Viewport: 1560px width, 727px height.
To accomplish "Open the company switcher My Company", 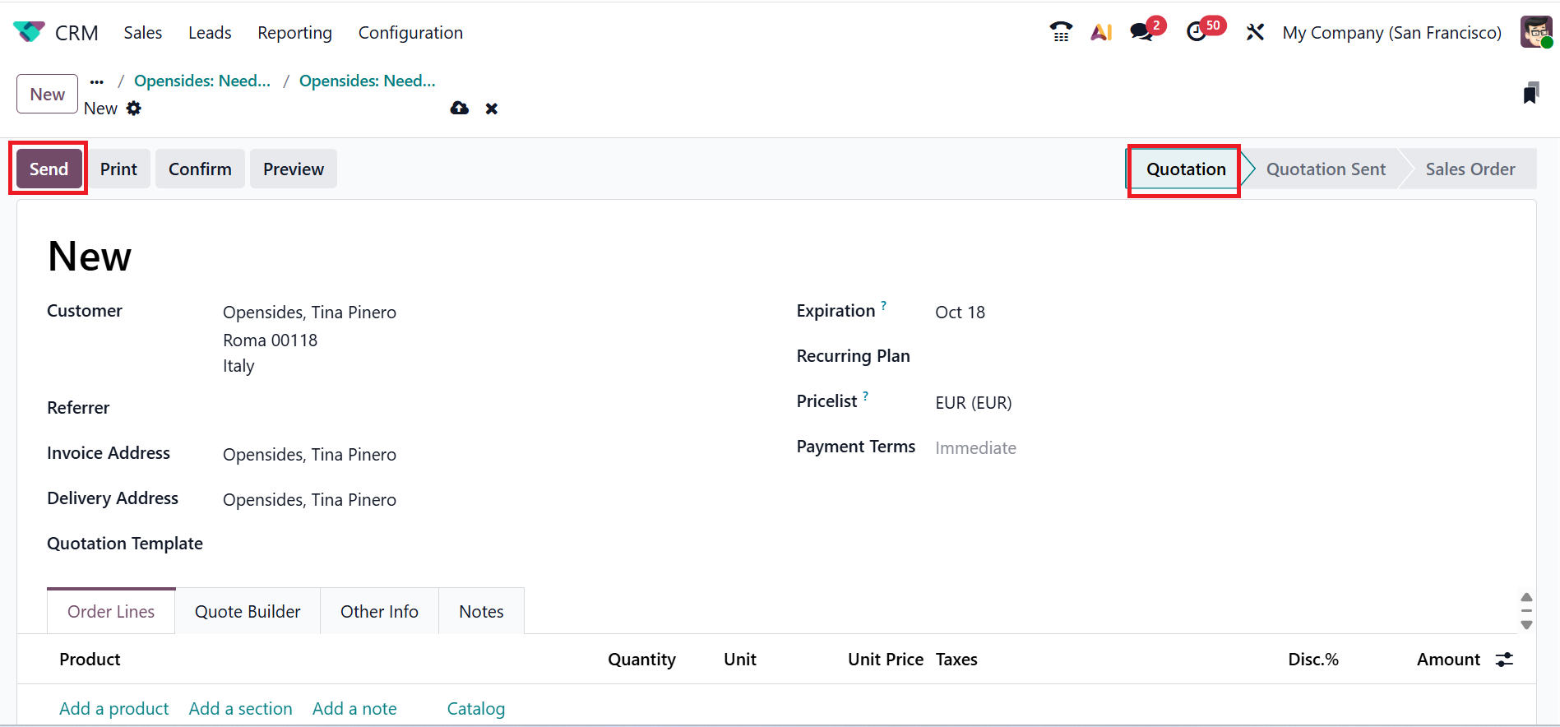I will pos(1391,33).
